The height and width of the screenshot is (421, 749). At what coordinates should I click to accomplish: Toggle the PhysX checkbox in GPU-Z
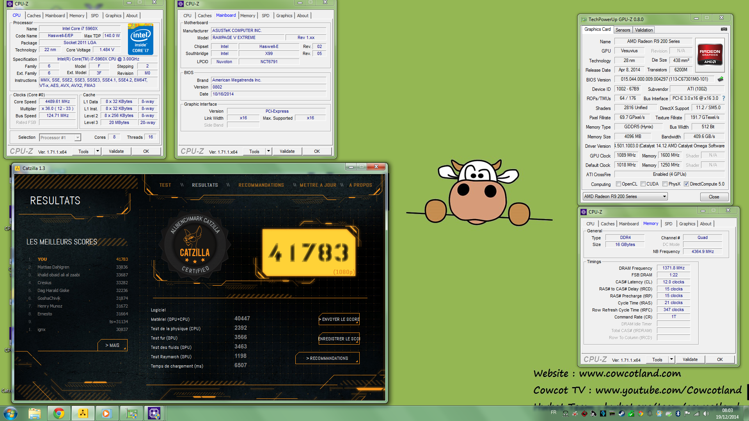pos(665,184)
